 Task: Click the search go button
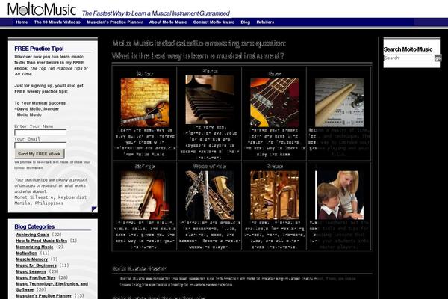(438, 58)
